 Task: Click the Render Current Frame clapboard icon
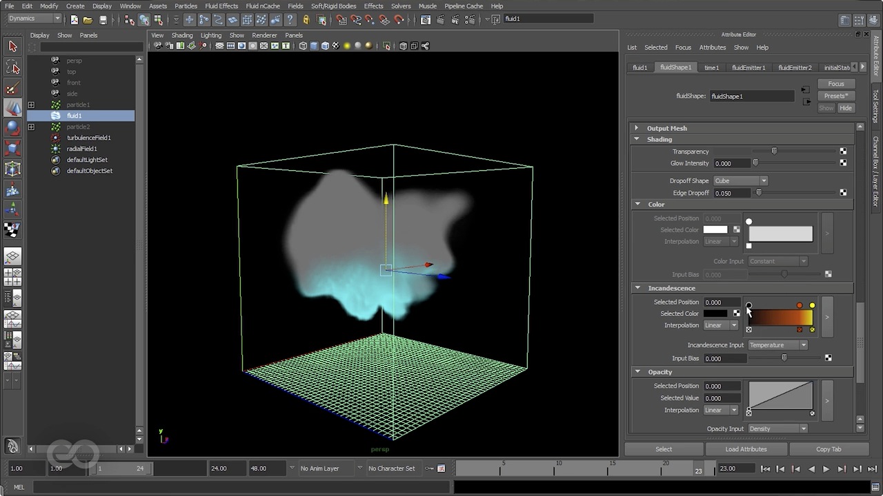[x=439, y=19]
